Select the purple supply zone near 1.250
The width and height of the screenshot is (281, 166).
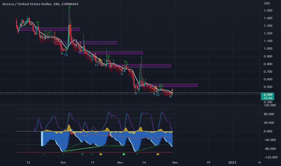[50, 29]
